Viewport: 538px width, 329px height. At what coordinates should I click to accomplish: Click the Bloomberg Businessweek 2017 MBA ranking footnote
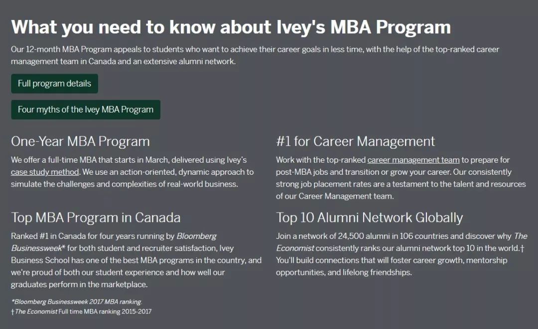[x=77, y=302]
